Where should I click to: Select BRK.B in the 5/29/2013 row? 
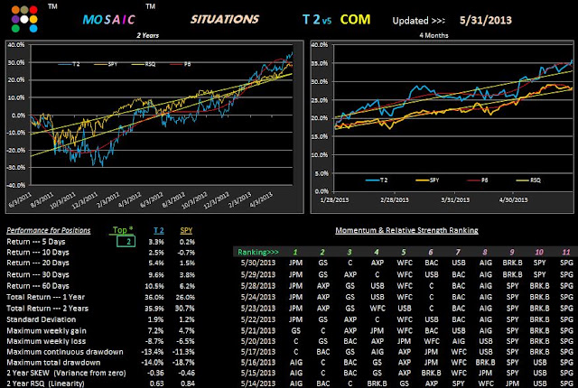pyautogui.click(x=512, y=274)
